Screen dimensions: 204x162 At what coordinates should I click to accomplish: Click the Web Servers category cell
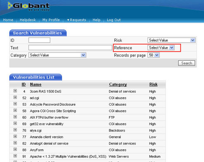click(119, 157)
